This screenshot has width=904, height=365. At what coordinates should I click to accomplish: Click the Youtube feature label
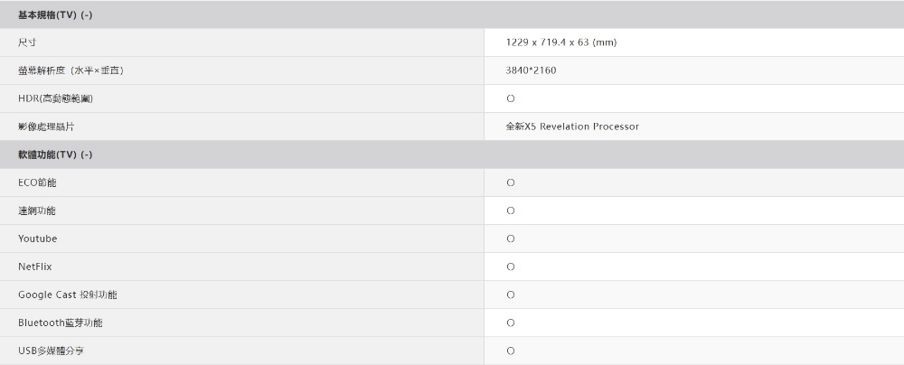[x=37, y=239]
